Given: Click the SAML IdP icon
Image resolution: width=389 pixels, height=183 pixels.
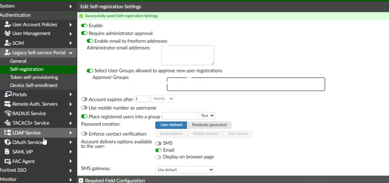Looking at the screenshot, I should [7, 152].
